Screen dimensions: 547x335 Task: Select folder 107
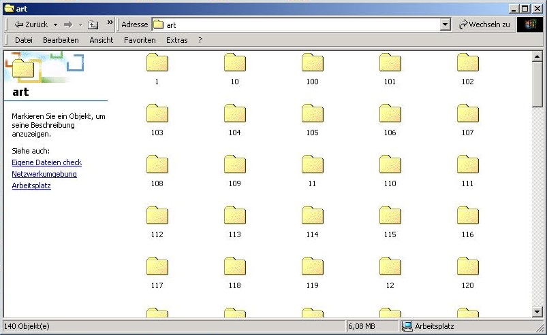pyautogui.click(x=468, y=120)
